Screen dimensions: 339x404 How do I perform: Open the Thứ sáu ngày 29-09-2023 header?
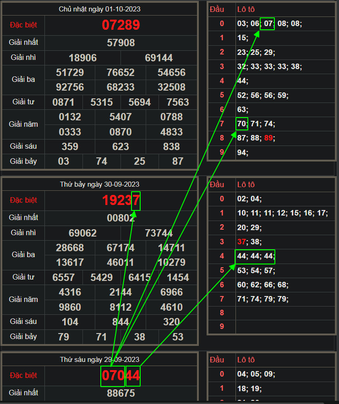[x=100, y=360]
